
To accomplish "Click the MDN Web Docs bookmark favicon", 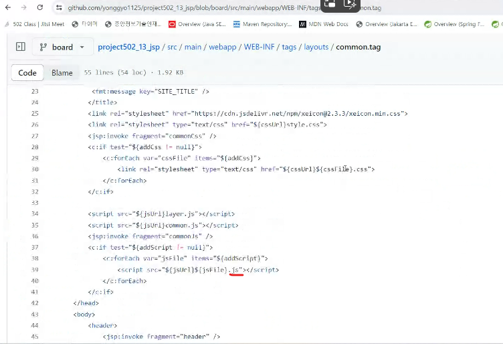I will coord(302,24).
